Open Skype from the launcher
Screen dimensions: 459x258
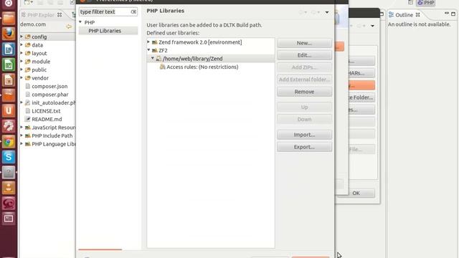[x=9, y=157]
